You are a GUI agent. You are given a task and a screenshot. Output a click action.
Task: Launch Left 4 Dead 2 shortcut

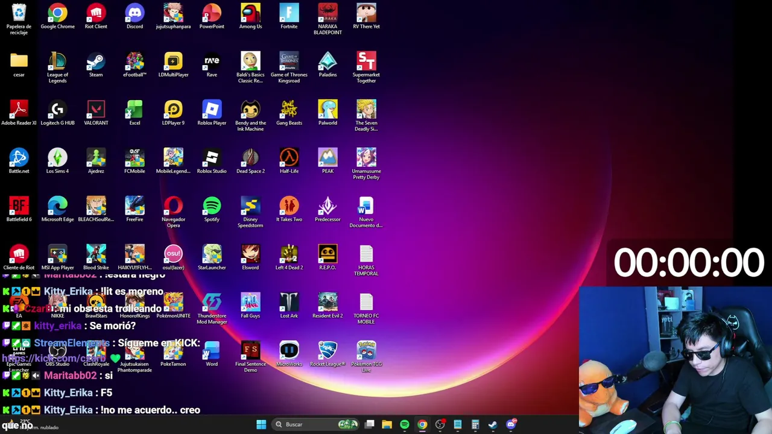tap(289, 257)
